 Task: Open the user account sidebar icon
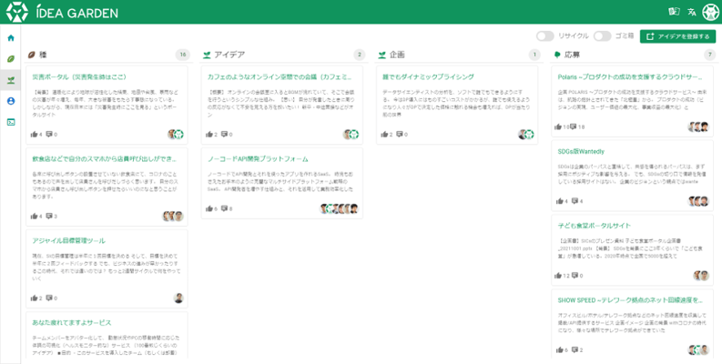tap(11, 101)
